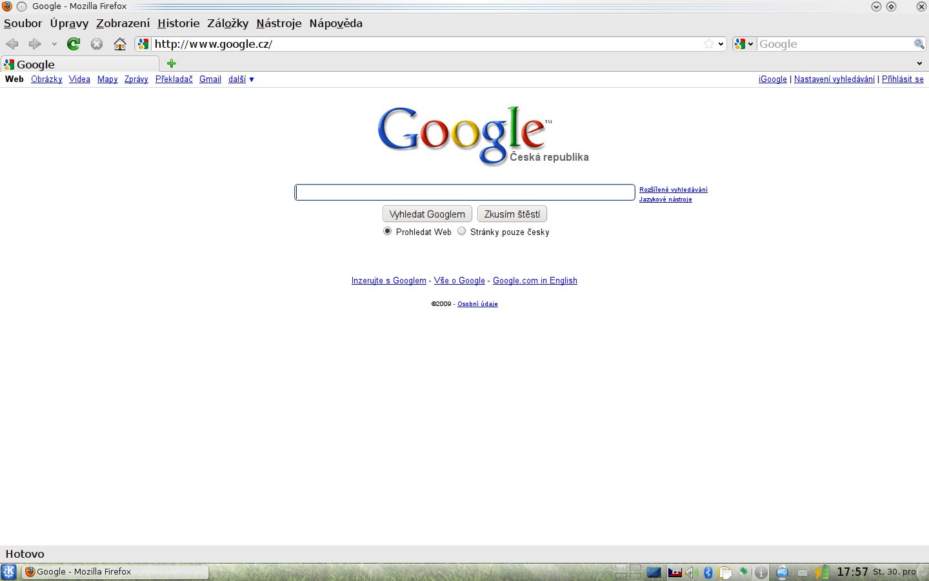The width and height of the screenshot is (929, 581).
Task: Click Přihlásit se to sign in
Action: pos(903,79)
